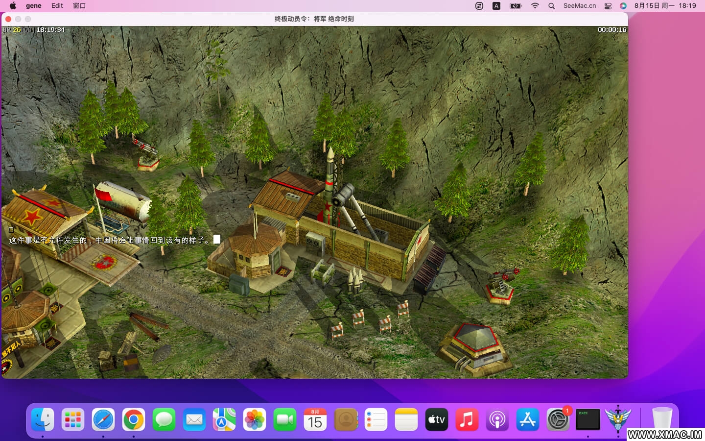The width and height of the screenshot is (705, 441).
Task: Open Calendar showing 15 in Dock
Action: pos(315,419)
